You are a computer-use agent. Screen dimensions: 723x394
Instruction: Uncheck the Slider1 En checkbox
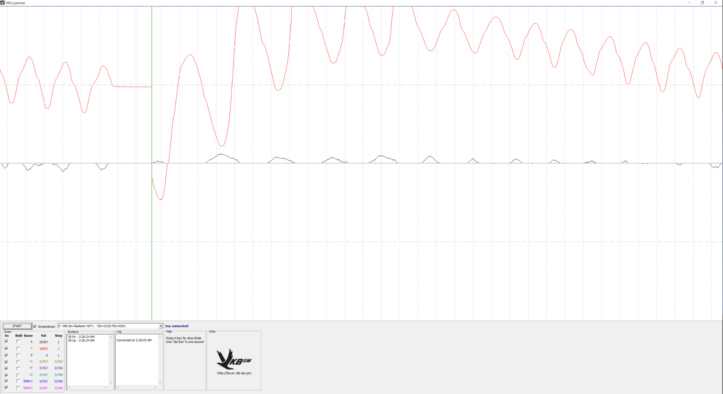pos(6,381)
